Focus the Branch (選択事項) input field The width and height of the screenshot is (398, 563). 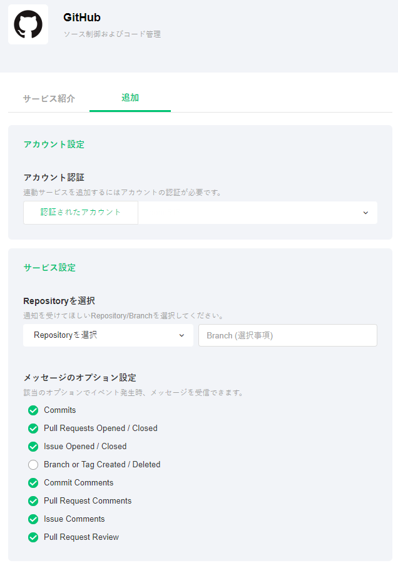pyautogui.click(x=288, y=335)
